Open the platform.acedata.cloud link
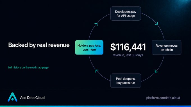This screenshot has width=191, height=107. [163, 98]
